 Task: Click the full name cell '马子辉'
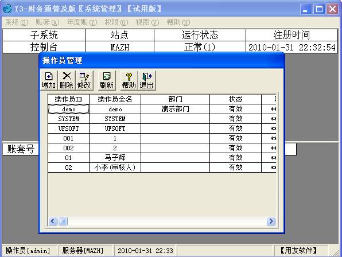115,158
